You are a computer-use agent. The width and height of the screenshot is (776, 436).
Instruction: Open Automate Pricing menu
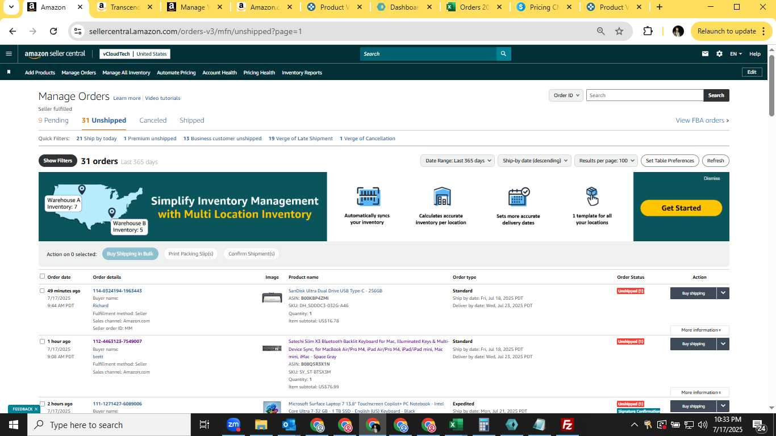click(x=176, y=73)
